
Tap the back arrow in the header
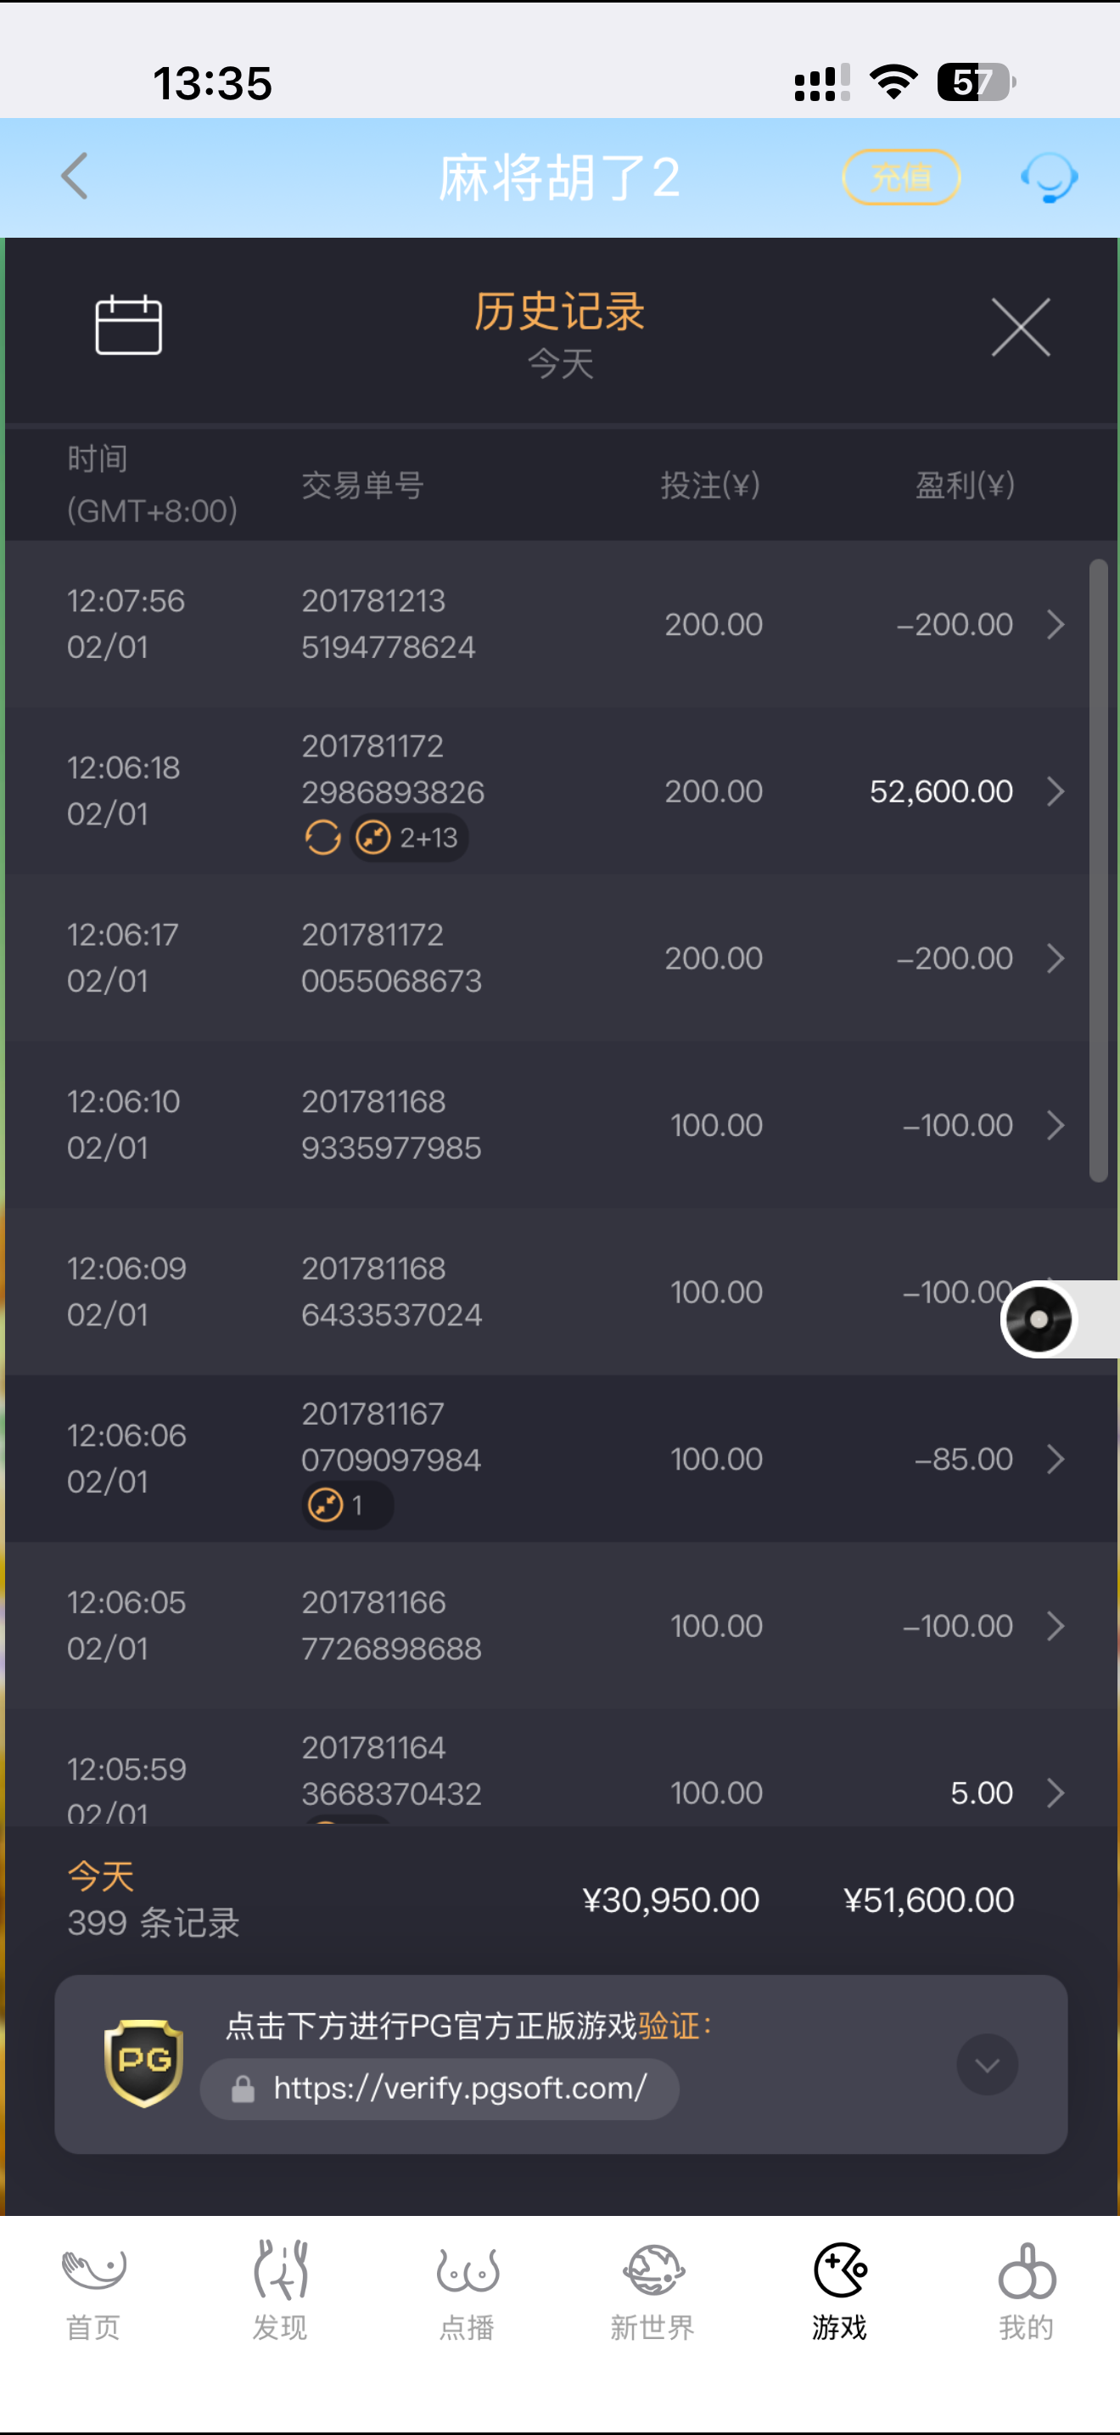tap(75, 177)
